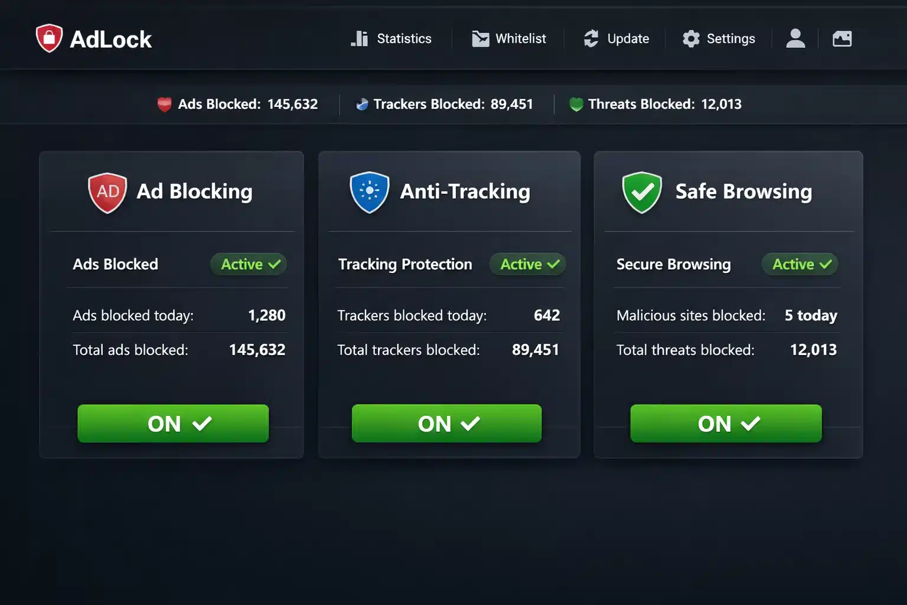Open the Statistics menu item

pos(404,38)
